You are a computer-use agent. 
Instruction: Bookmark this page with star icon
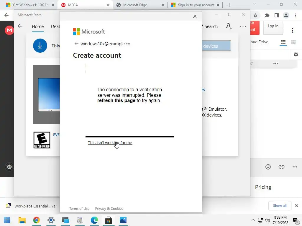pos(255,15)
